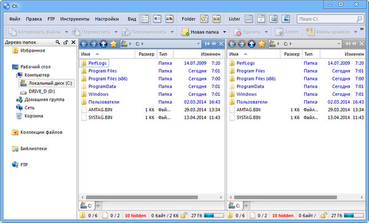Select the second Вид view mode icon
The width and height of the screenshot is (369, 223).
(x=157, y=19)
